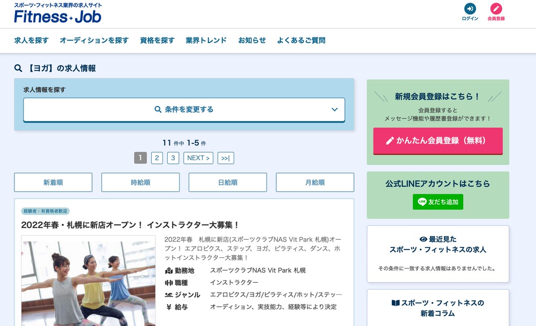Sort listings by 月給順
536x326 pixels.
pos(315,183)
